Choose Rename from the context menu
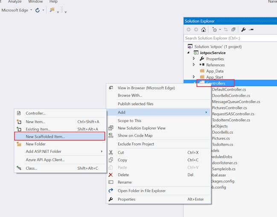Screen dimensions: 277x217 (158, 182)
